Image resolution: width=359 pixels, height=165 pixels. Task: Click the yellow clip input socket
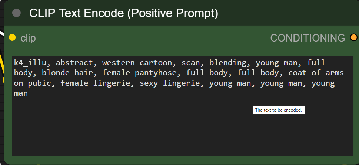[x=12, y=37]
